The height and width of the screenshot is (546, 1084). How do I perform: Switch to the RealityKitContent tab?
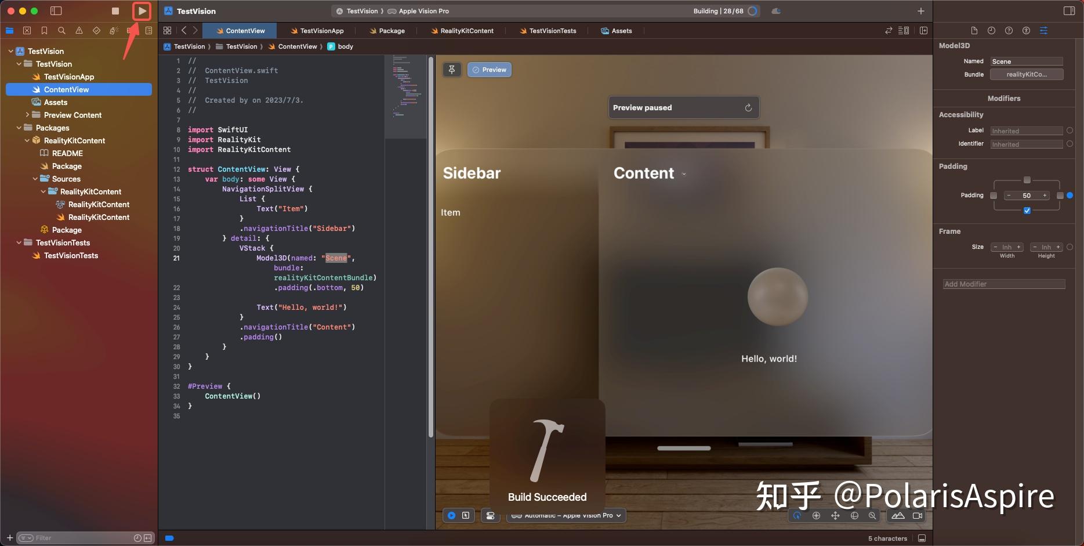coord(462,31)
